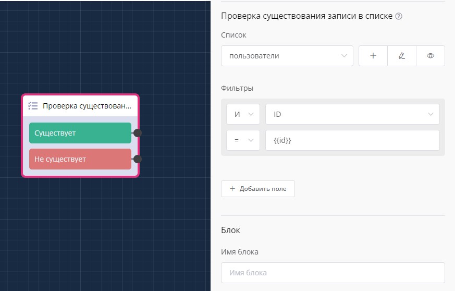Focus the Имя блока text input
Screen dimensions: 455x291
[333, 273]
